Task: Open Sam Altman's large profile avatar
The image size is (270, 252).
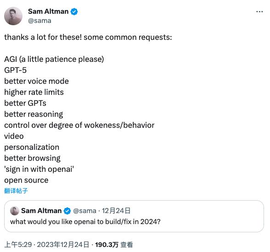Action: click(13, 16)
